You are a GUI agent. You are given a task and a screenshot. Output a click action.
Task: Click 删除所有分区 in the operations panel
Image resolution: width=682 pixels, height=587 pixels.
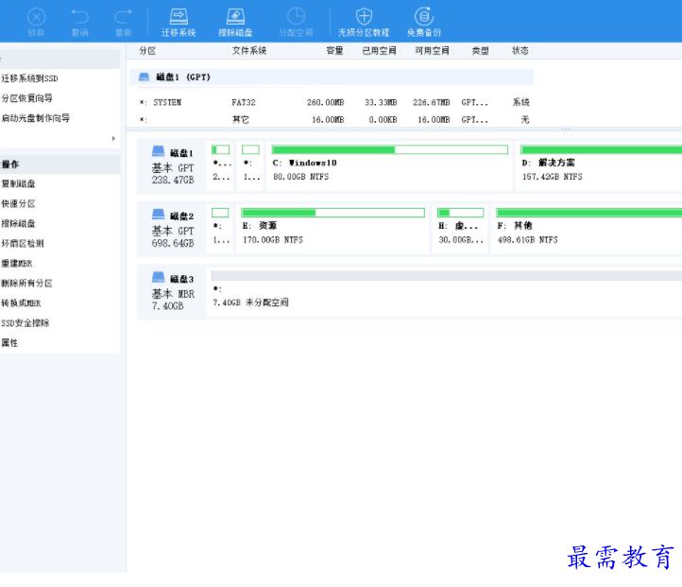[26, 283]
